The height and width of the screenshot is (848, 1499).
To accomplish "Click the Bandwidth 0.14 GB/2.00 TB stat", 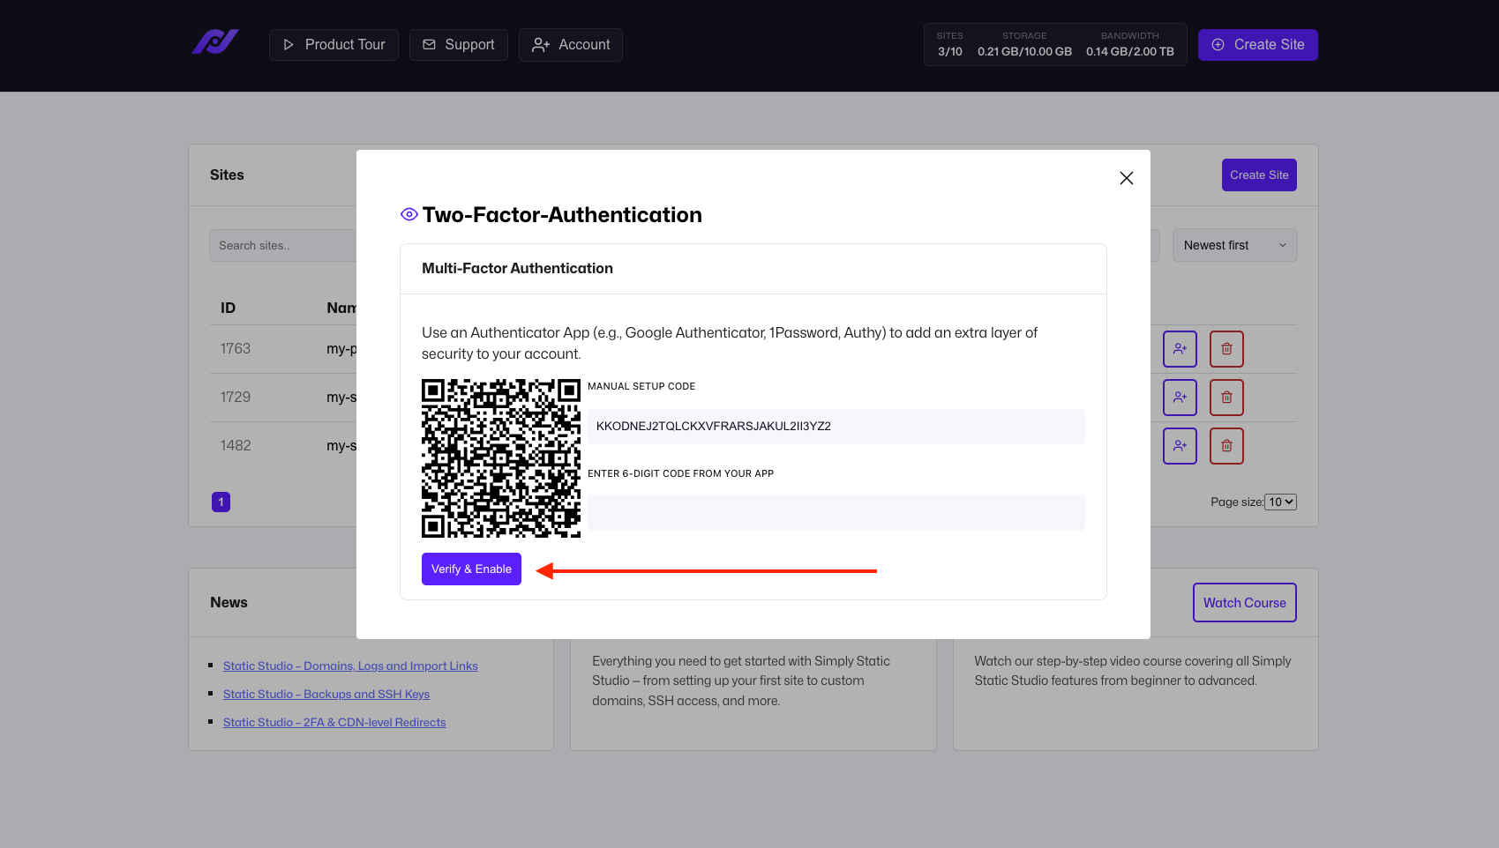I will (x=1130, y=45).
